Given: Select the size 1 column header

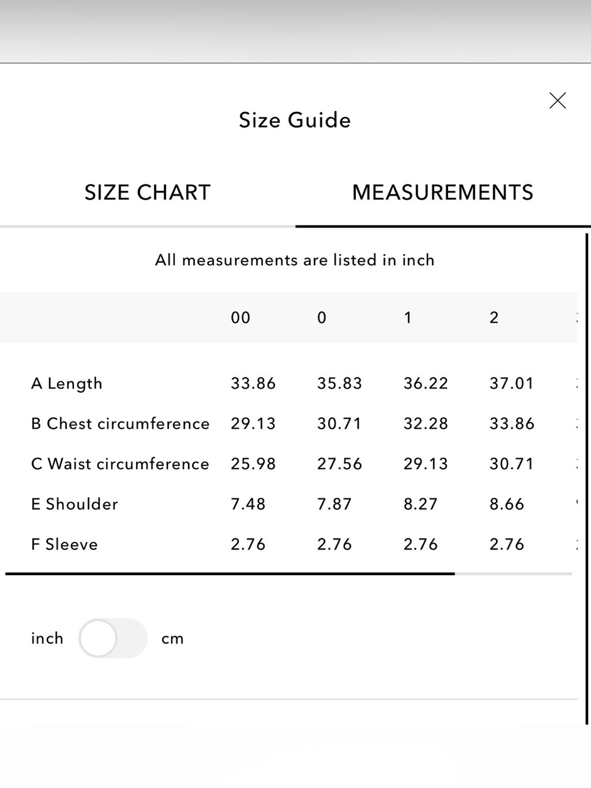Looking at the screenshot, I should [x=407, y=318].
